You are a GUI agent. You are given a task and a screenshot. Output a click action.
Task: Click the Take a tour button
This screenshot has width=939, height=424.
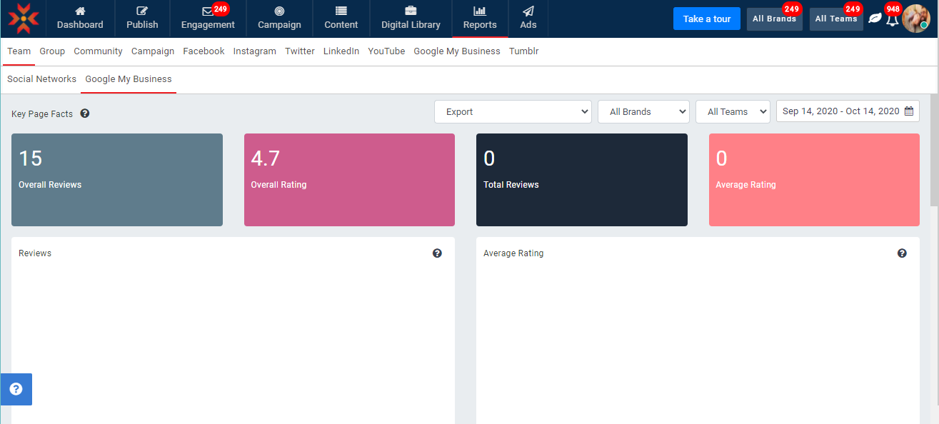point(706,19)
